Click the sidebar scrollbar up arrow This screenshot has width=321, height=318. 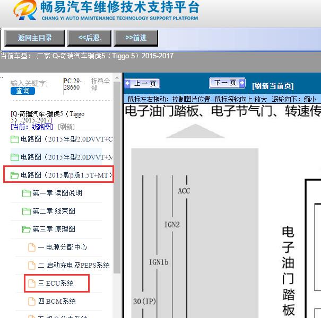[117, 78]
